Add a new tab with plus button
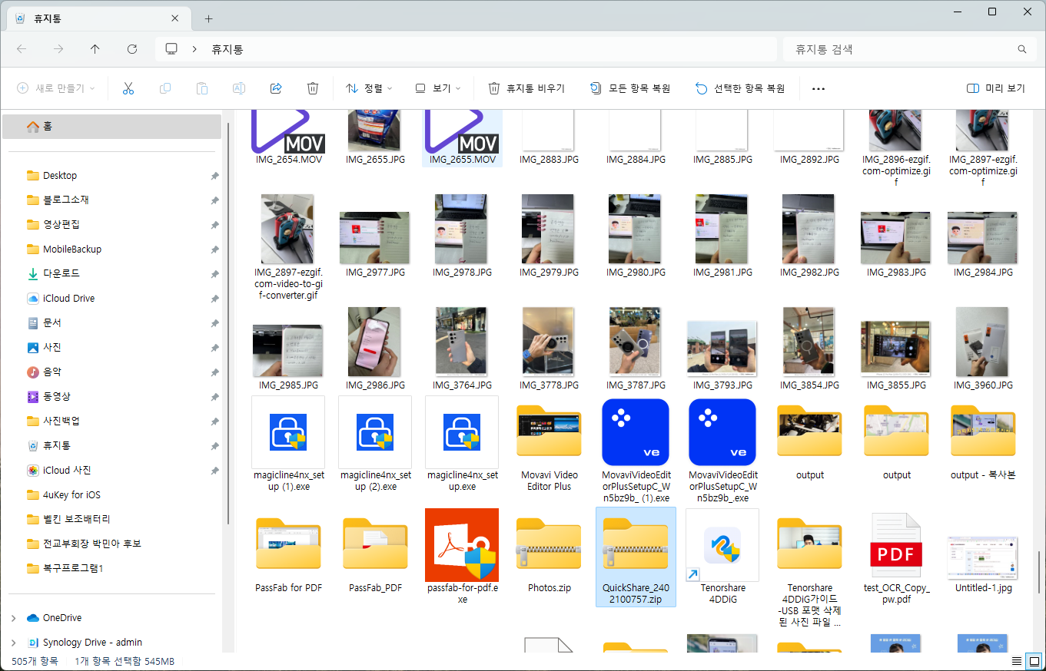Image resolution: width=1046 pixels, height=671 pixels. (208, 18)
